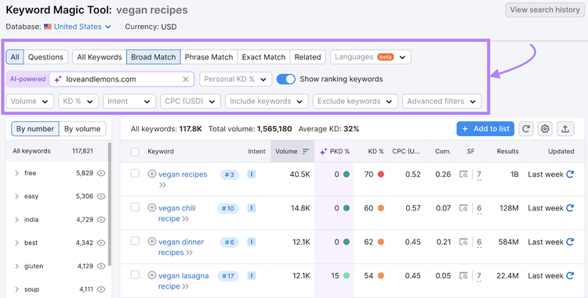
Task: Toggle eye icon for the india group
Action: tap(101, 220)
